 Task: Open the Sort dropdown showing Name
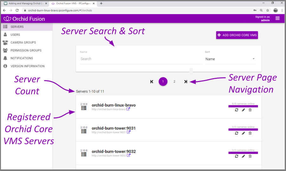click(x=230, y=59)
